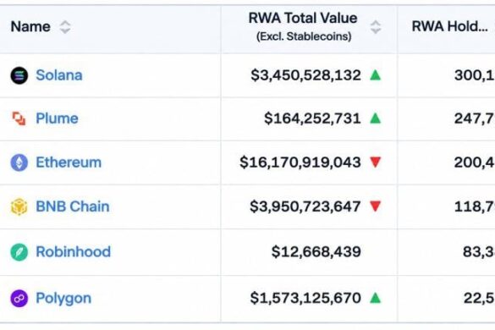The width and height of the screenshot is (495, 330).
Task: Click the Ethereum diamond logo icon
Action: 19,162
